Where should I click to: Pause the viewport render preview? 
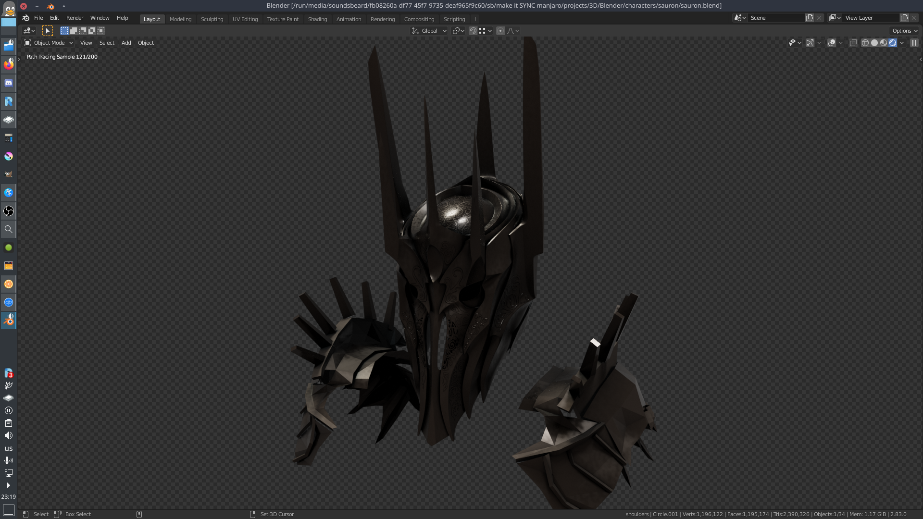(914, 43)
